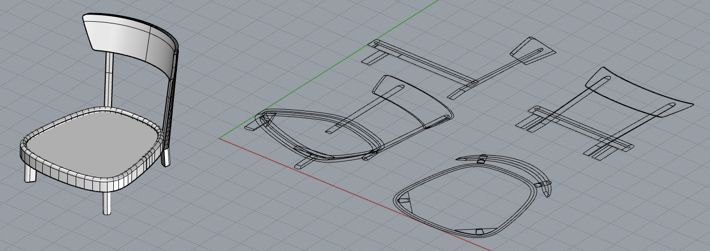Select the shaded chair's front-left leg
The width and height of the screenshot is (710, 251).
click(x=30, y=174)
